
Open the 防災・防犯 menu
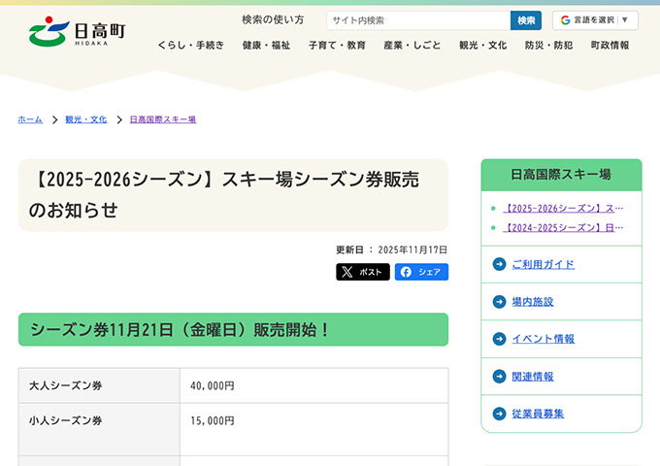[x=548, y=45]
